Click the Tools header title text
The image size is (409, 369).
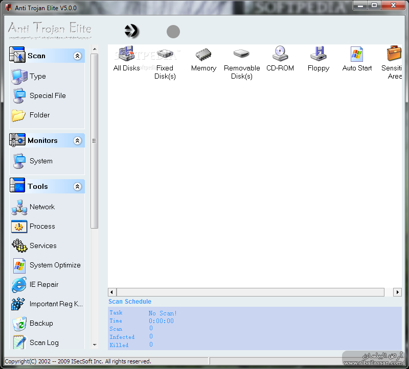[38, 186]
